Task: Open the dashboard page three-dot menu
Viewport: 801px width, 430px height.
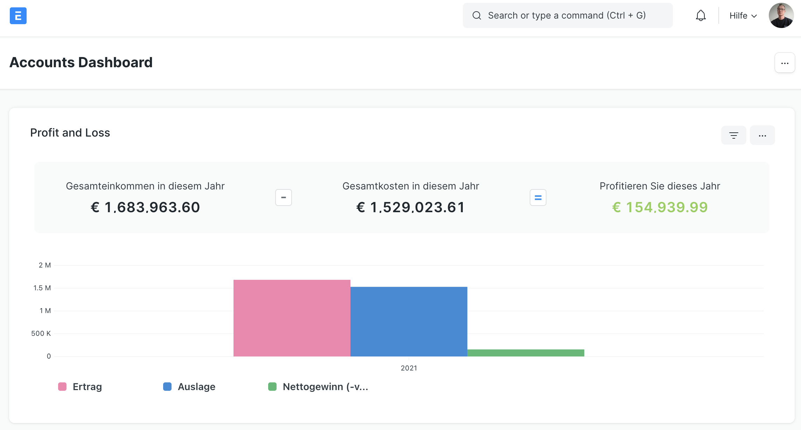Action: [785, 63]
